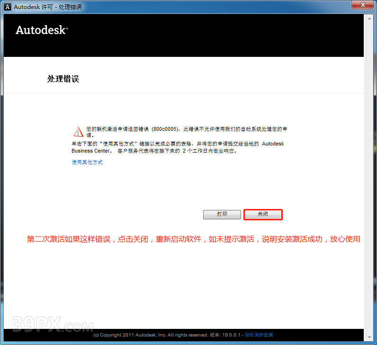The image size is (377, 345).
Task: Click the scrollbar down arrow
Action: pos(369,337)
